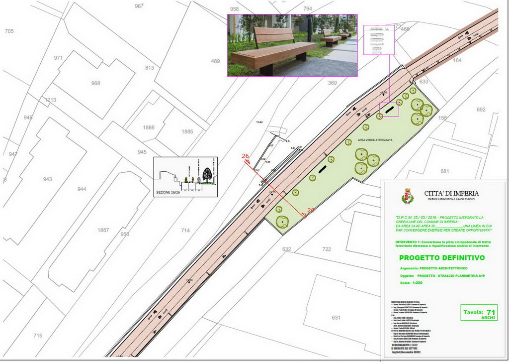Viewport: 509px width, 362px height.
Task: Click the 'STRALCIO PLANIMETRIA A19' object line
Action: click(442, 276)
